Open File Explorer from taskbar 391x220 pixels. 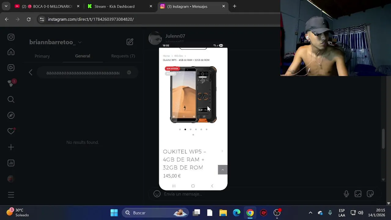tap(223, 213)
